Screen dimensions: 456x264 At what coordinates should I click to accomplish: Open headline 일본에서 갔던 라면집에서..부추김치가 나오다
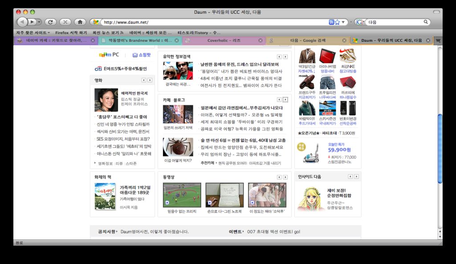click(242, 108)
